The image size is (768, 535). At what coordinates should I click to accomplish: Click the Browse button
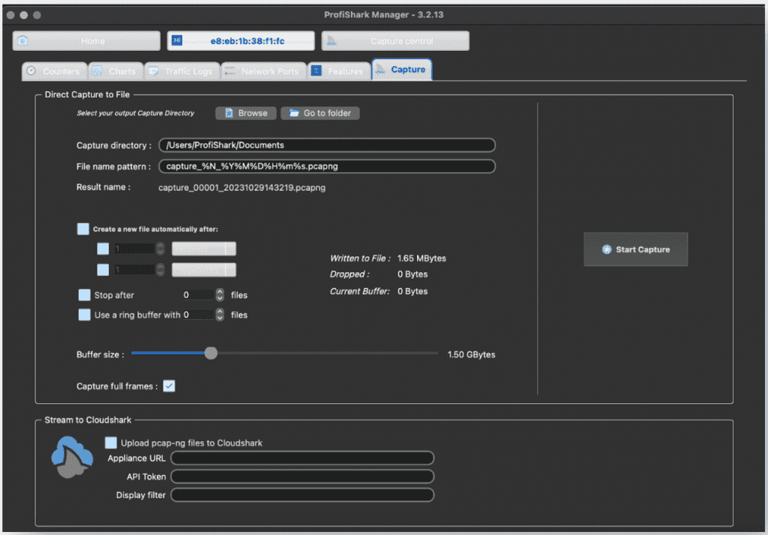246,113
